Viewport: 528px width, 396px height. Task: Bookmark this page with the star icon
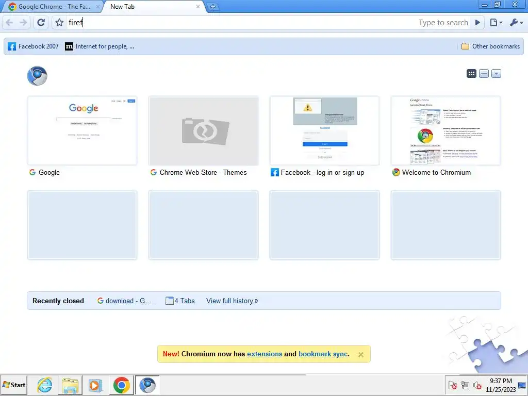(59, 23)
